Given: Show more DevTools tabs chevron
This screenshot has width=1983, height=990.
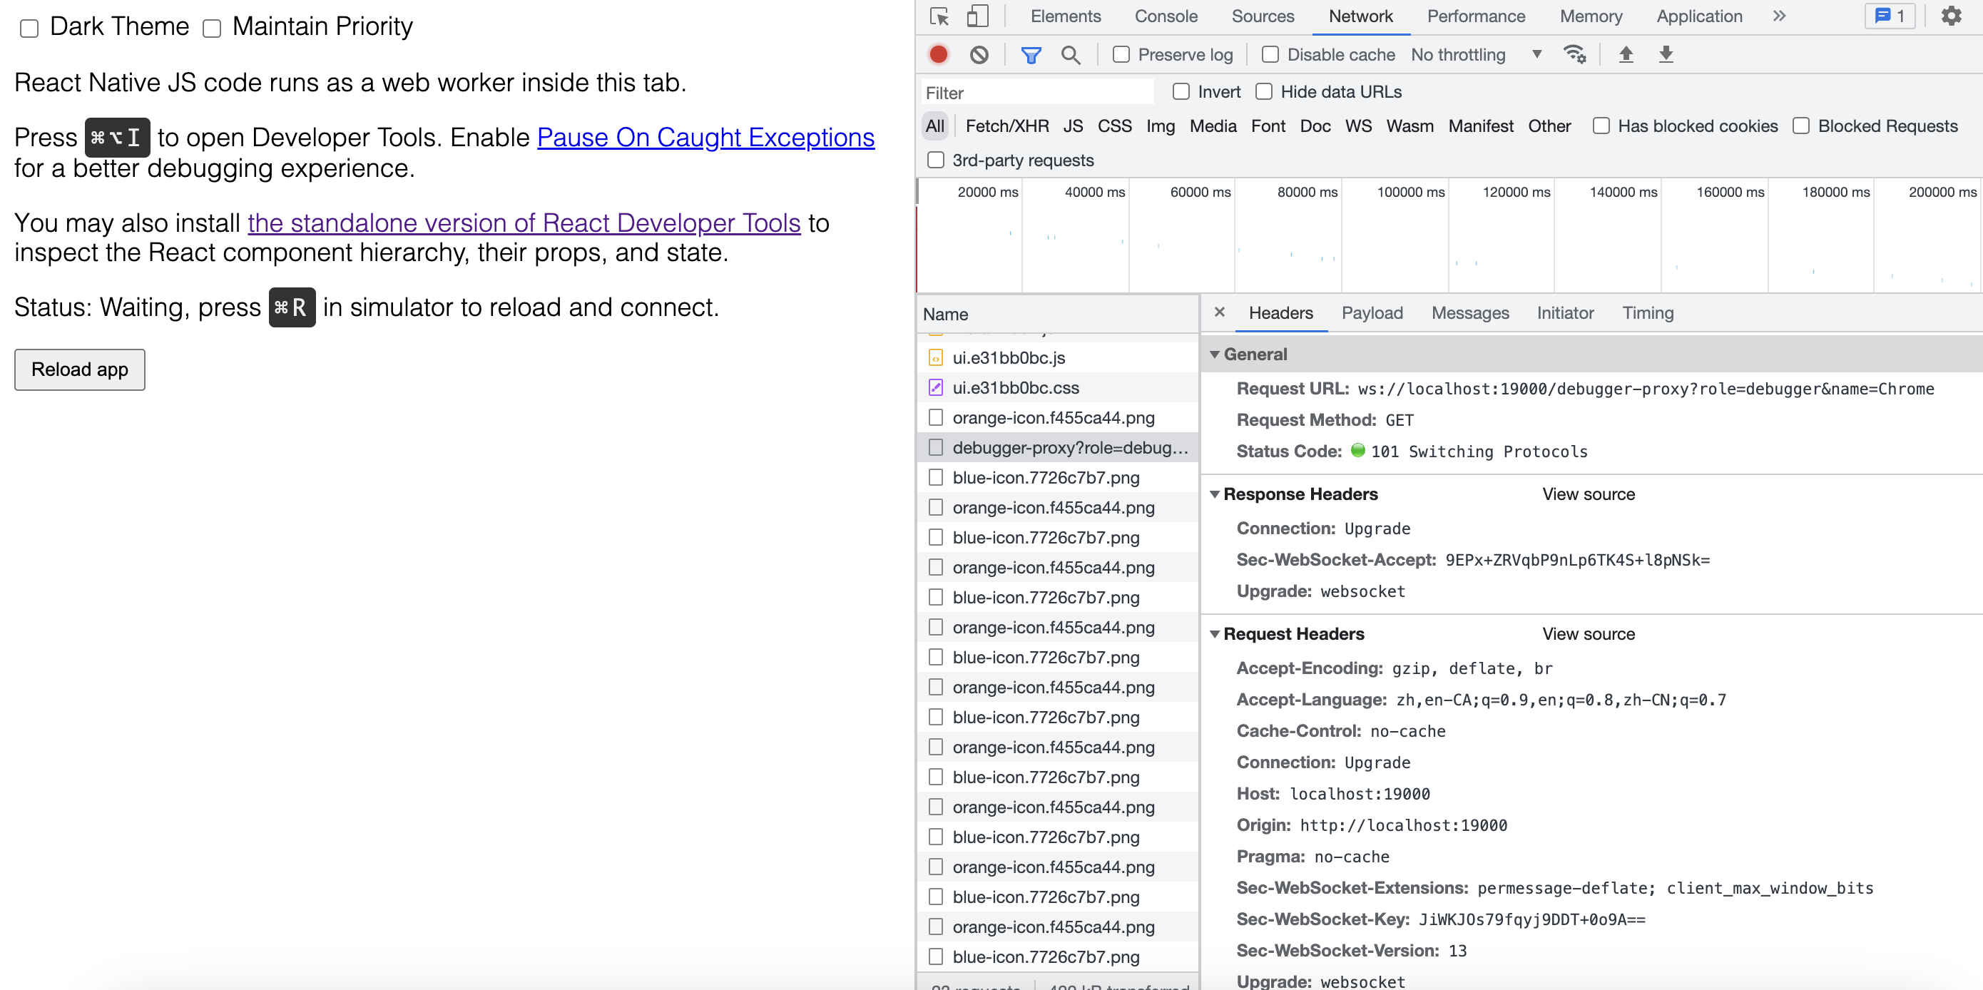Looking at the screenshot, I should [x=1778, y=16].
